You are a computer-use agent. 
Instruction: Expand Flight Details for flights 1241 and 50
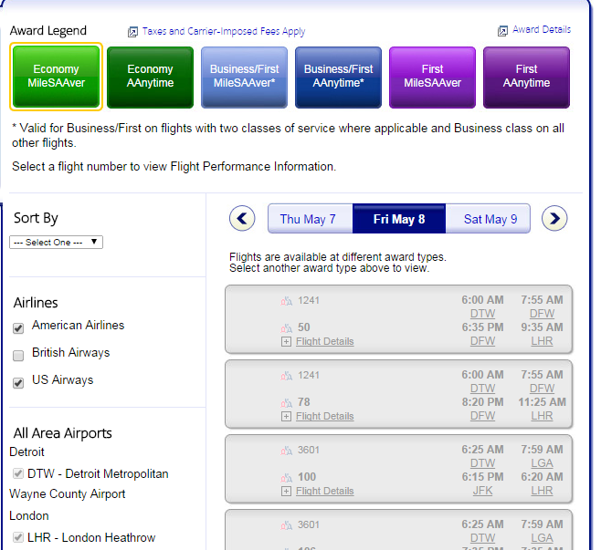point(286,341)
